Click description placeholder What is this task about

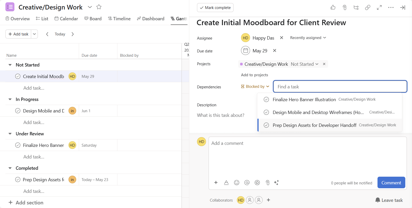tap(221, 115)
